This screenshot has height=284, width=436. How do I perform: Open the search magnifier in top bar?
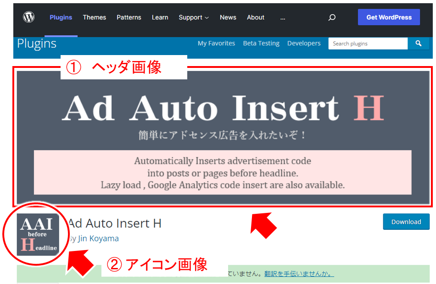click(332, 17)
